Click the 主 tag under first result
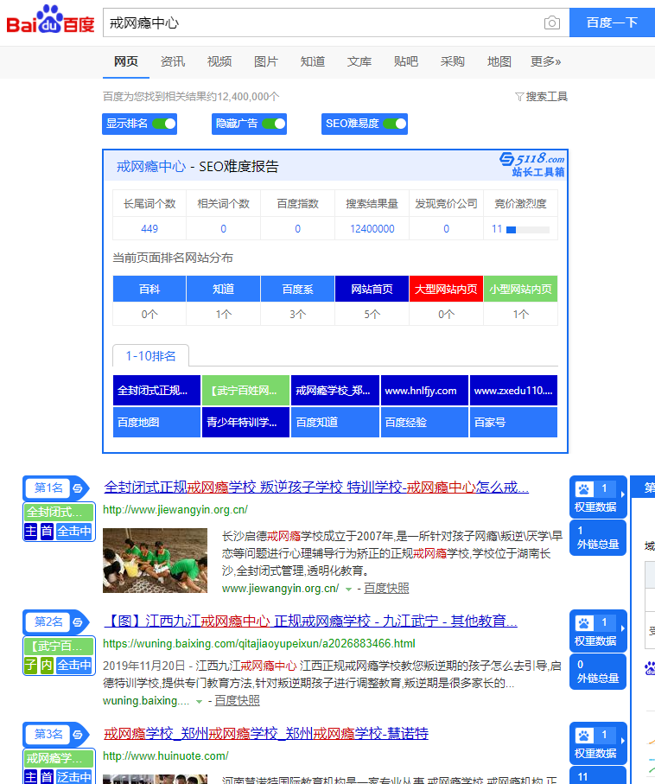Screen dimensions: 655x784 [x=30, y=531]
